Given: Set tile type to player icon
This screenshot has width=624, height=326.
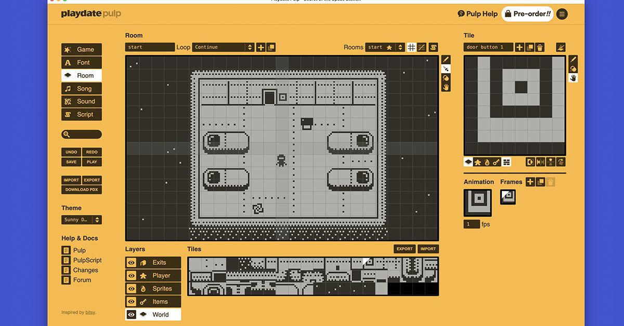Looking at the screenshot, I should [x=478, y=162].
